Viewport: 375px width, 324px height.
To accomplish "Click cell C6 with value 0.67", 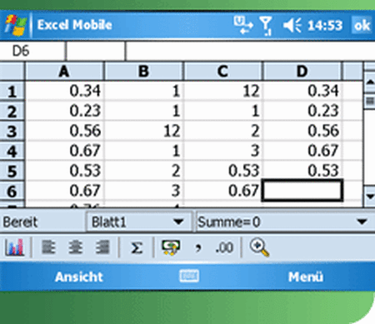I will click(222, 191).
